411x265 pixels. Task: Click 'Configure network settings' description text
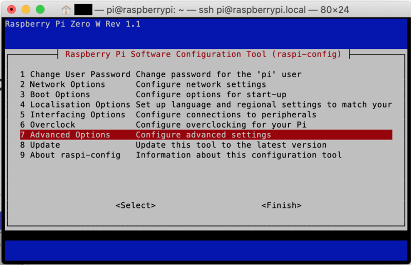(x=201, y=84)
